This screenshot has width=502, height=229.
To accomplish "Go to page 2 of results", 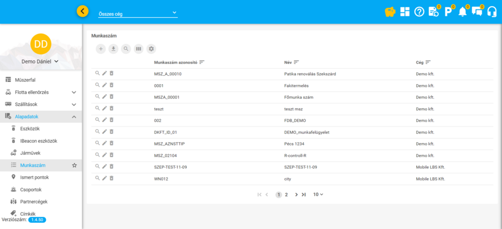I will (x=286, y=194).
